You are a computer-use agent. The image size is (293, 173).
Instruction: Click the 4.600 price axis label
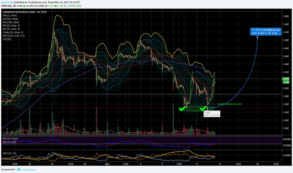(286, 56)
